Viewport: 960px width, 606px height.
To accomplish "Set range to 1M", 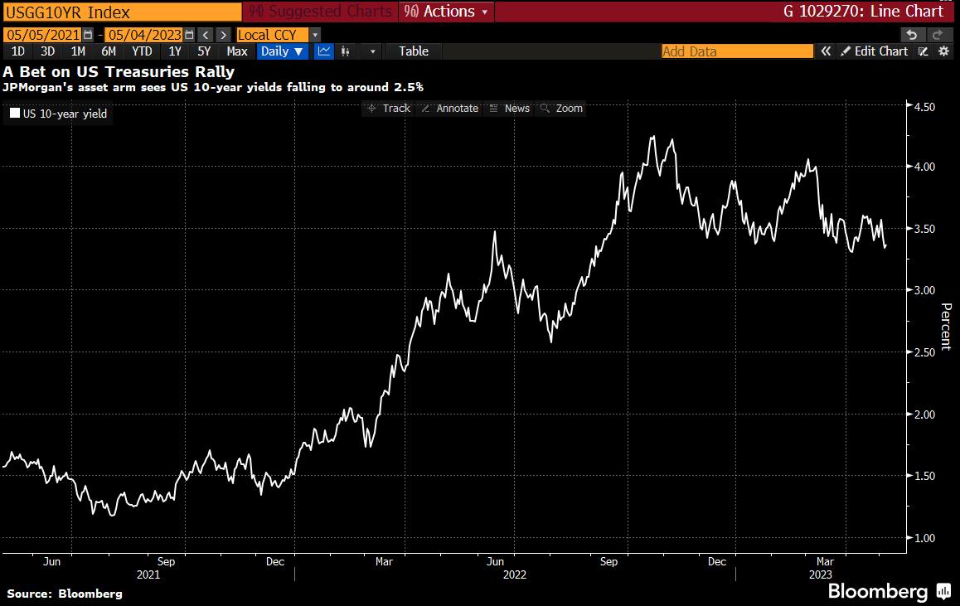I will [x=78, y=51].
